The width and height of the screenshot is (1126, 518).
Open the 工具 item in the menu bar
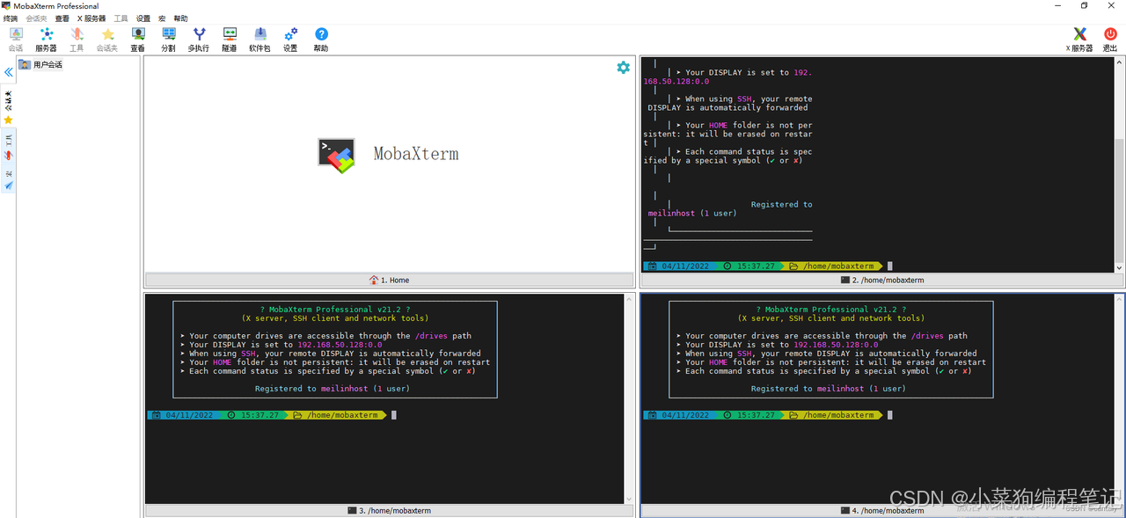[x=121, y=18]
